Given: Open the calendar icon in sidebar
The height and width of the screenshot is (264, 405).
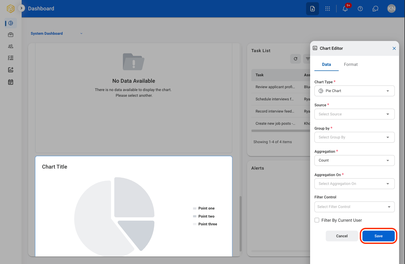Looking at the screenshot, I should pos(11,82).
